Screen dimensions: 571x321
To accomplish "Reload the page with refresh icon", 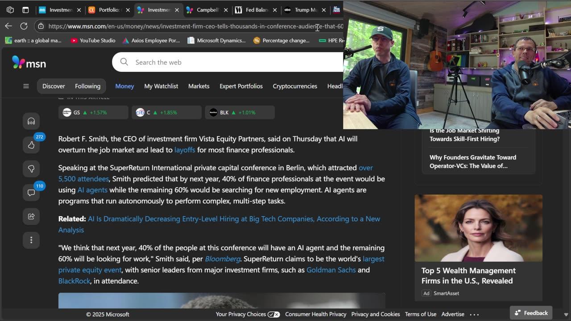I will click(x=24, y=26).
